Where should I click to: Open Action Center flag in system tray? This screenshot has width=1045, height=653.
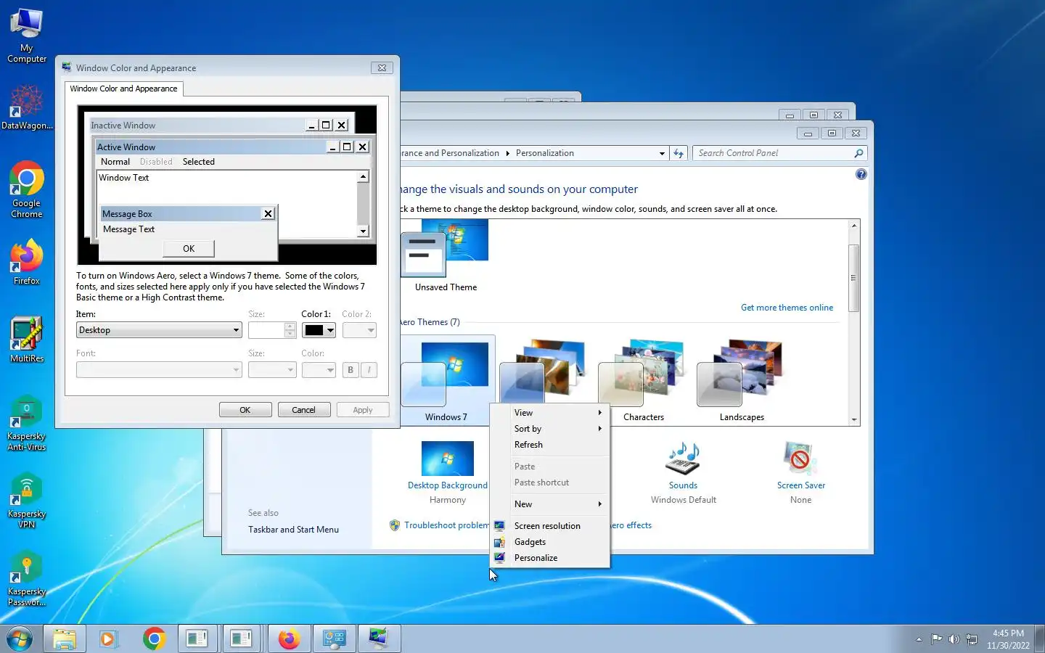pos(937,639)
